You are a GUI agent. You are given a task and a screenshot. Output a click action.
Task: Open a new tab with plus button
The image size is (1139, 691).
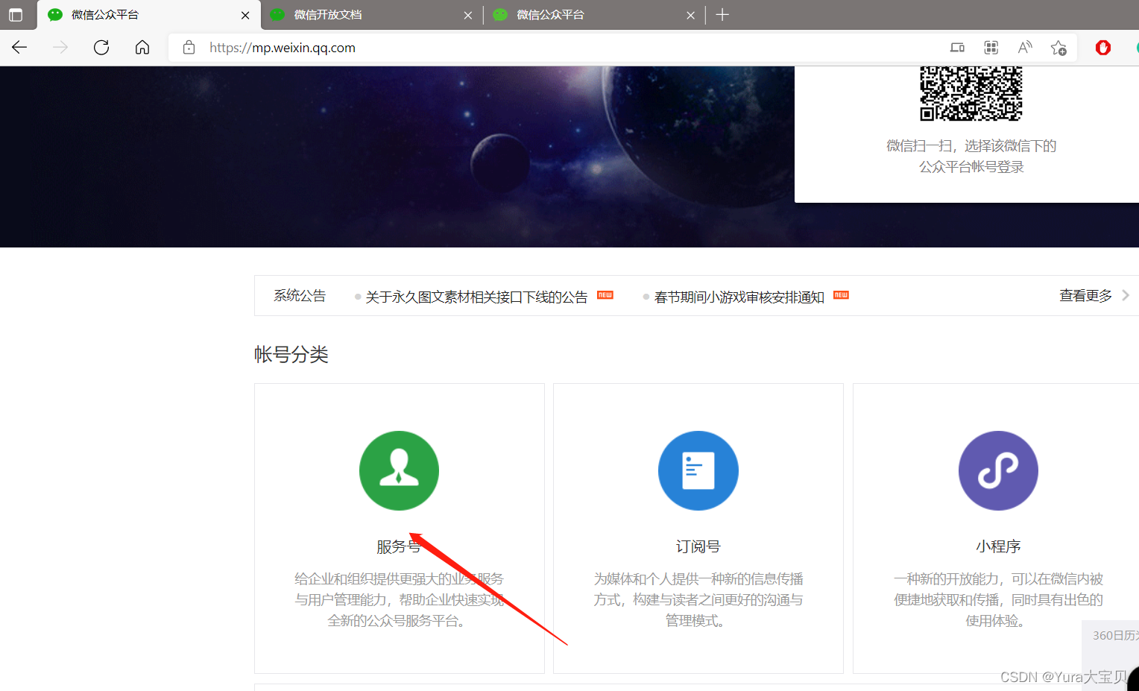pos(722,15)
